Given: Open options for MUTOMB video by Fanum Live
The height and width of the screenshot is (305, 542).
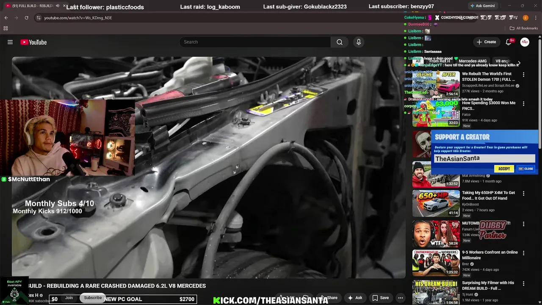Looking at the screenshot, I should click(523, 224).
